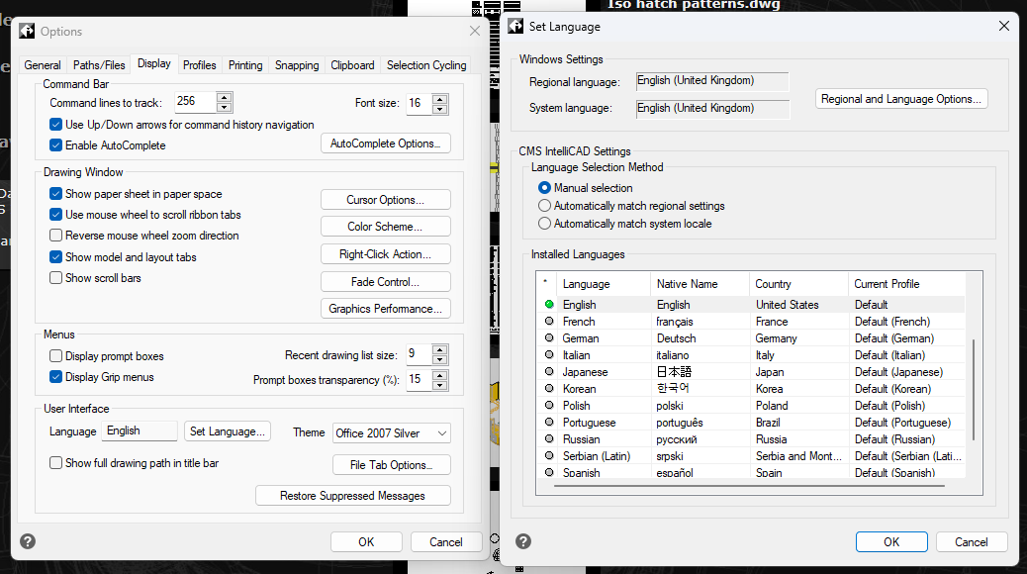
Task: Click the Set Language button
Action: coord(228,431)
